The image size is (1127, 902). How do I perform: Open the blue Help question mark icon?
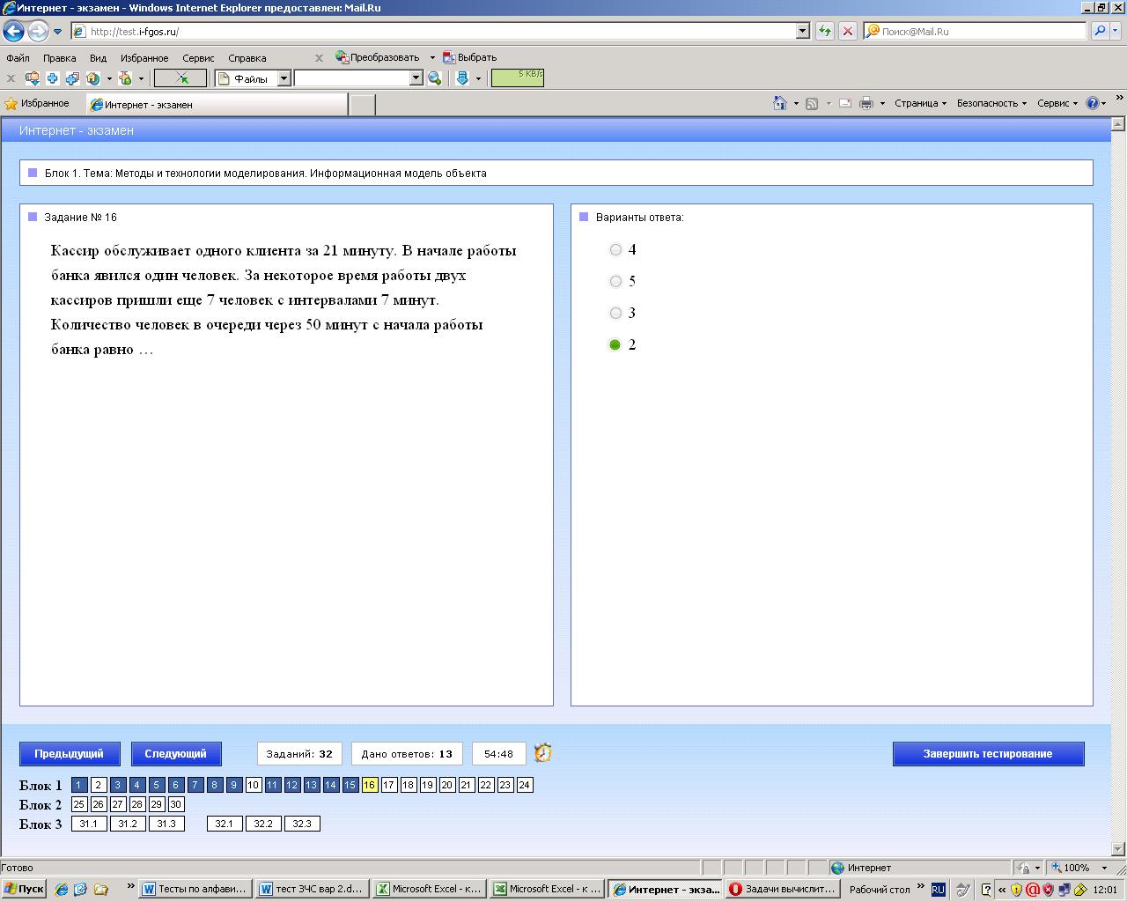coord(1092,103)
